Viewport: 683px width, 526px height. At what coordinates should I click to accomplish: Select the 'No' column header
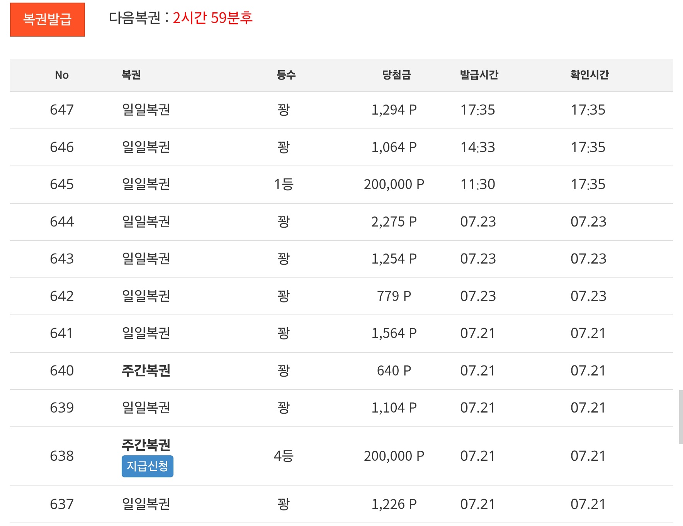point(62,75)
